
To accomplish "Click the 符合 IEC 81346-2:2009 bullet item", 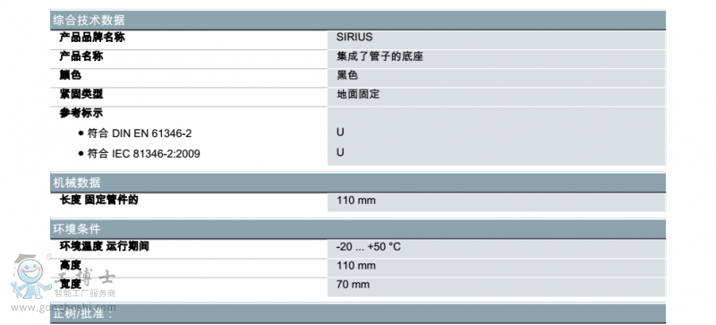I will (139, 154).
